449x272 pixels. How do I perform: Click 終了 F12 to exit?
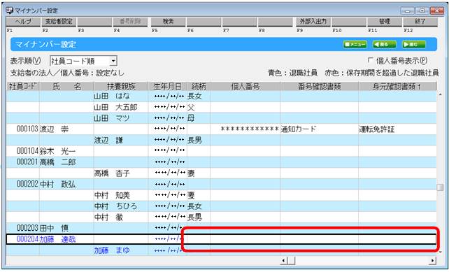(x=420, y=22)
